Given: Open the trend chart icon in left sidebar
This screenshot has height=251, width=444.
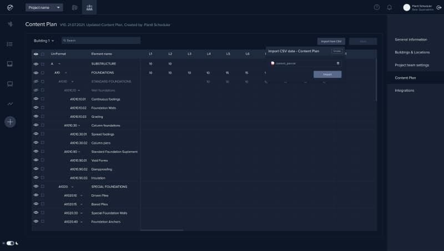Looking at the screenshot, I should click(10, 104).
